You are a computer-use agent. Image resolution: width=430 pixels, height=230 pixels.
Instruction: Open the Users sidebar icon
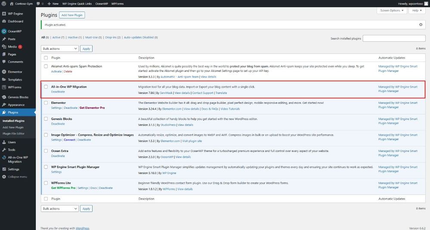pos(4,142)
